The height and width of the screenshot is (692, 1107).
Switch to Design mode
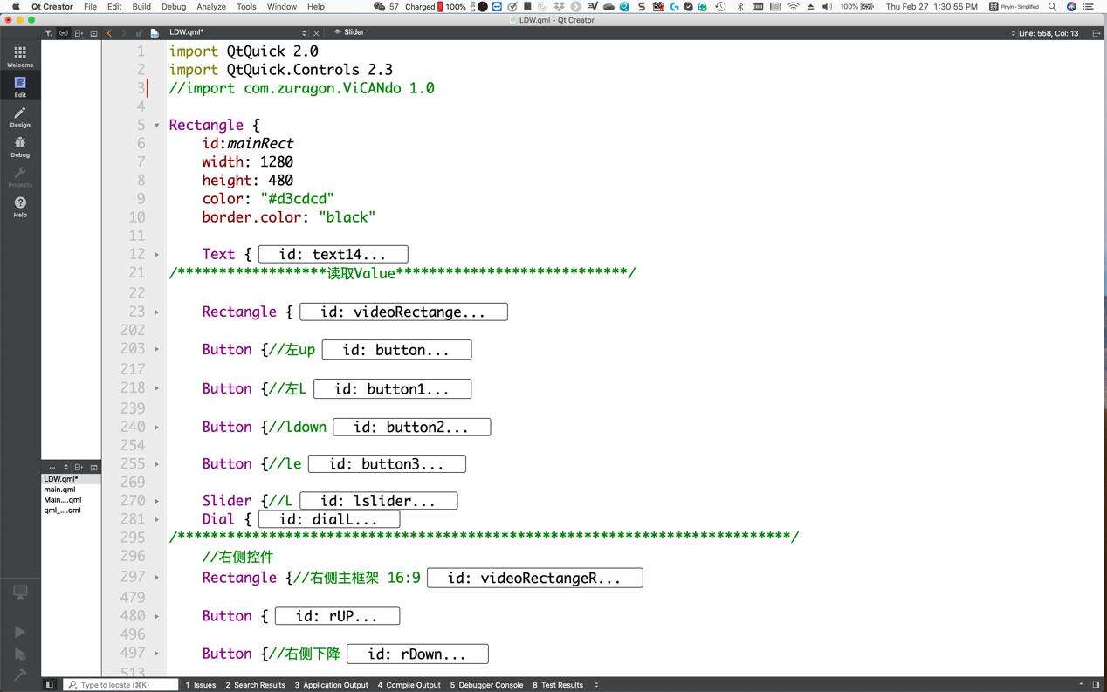[20, 116]
